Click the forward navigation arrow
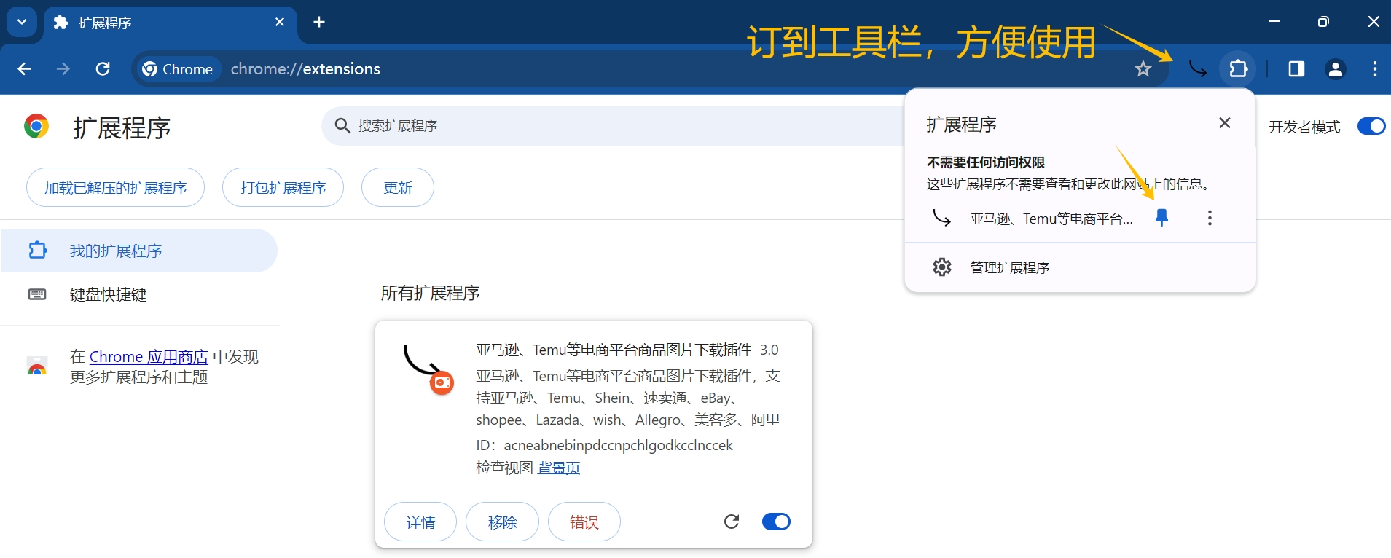Viewport: 1391px width, 558px height. [63, 68]
